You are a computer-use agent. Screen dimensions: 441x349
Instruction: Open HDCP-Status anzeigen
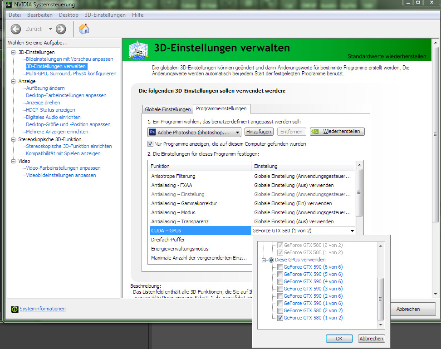(x=51, y=110)
